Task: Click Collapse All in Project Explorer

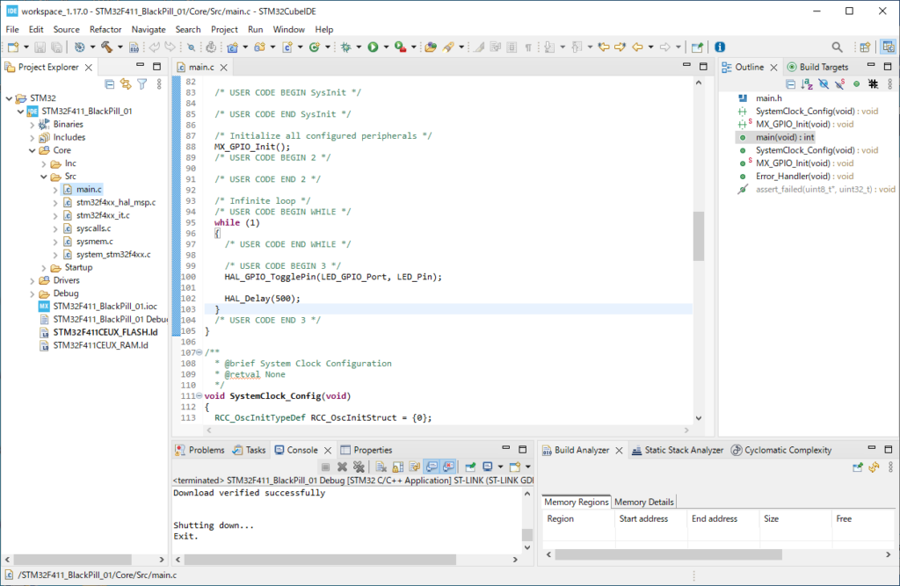Action: pos(110,84)
